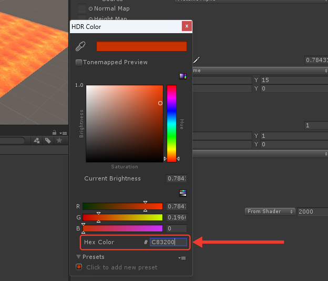Close the HDR Color window
Viewport: 328px width, 281px height.
point(187,26)
